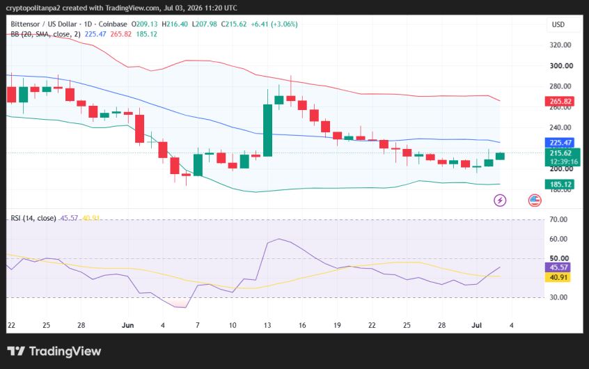This screenshot has height=369, width=589.
Task: Click the green 185.12 value in BB legend
Action: [146, 34]
